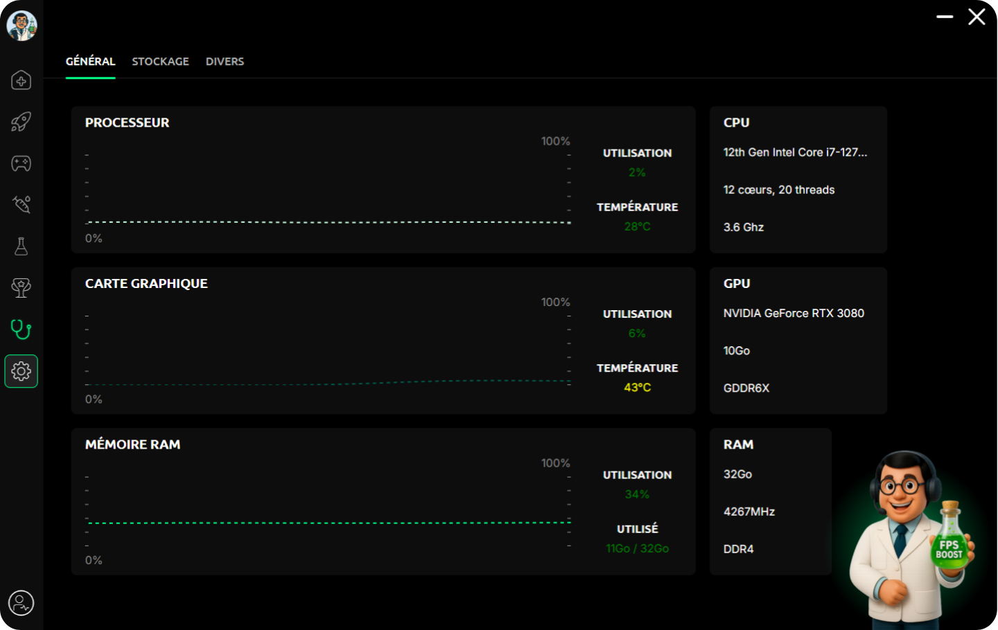
Task: Click the 3.6 Ghz CPU frequency
Action: (x=744, y=227)
